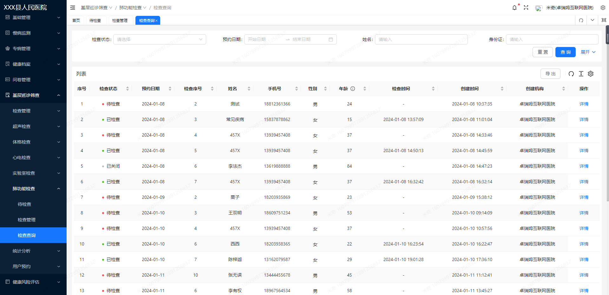
Task: Click the 身份证 input field
Action: click(x=552, y=39)
